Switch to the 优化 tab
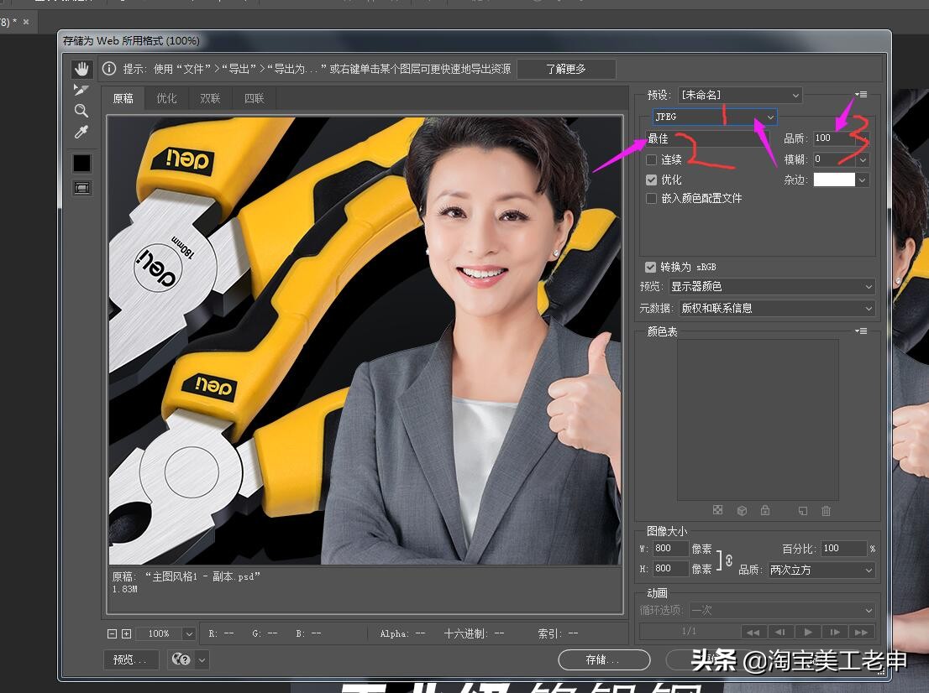 pos(166,98)
